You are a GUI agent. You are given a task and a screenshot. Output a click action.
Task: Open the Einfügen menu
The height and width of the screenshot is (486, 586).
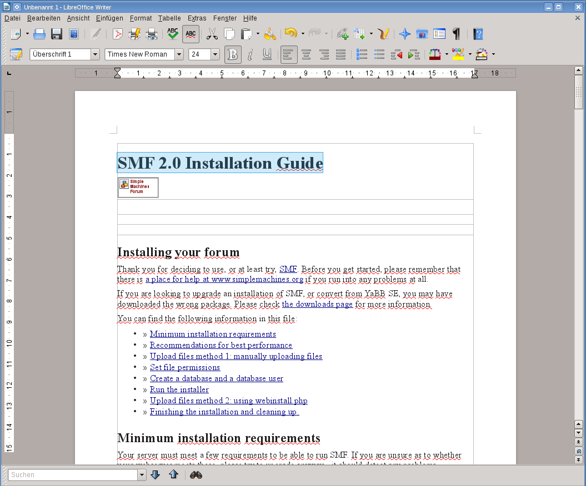tap(109, 18)
